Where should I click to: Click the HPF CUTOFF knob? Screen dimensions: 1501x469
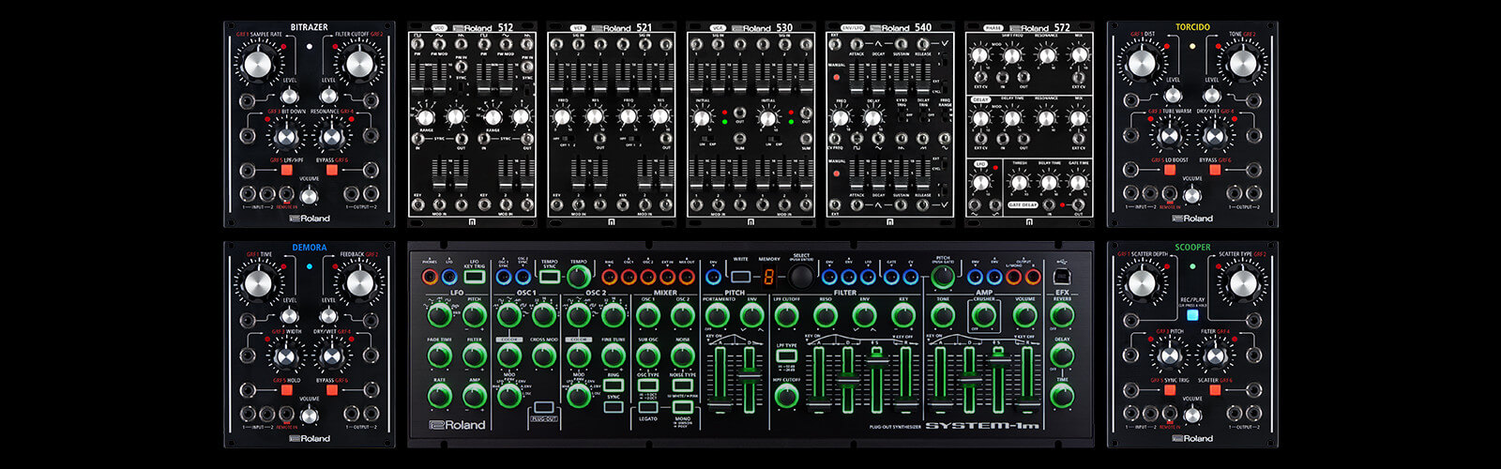[x=786, y=395]
